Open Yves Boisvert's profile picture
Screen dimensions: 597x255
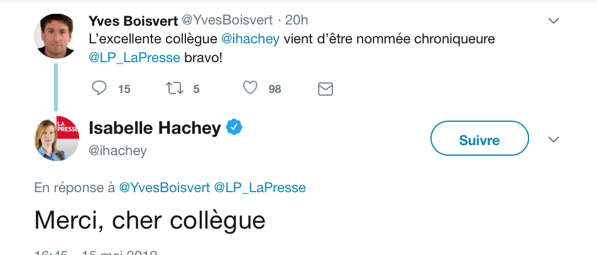(56, 36)
